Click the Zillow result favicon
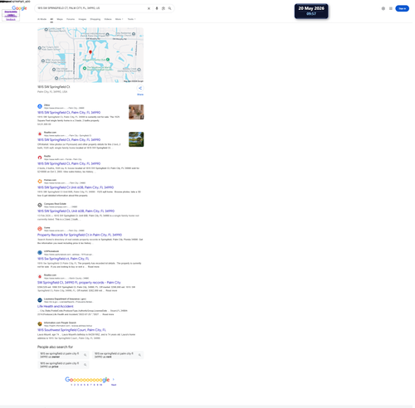This screenshot has width=415, height=408. tap(40, 106)
